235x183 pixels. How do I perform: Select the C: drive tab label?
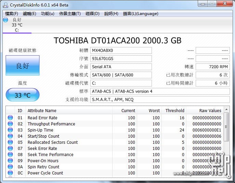coord(17,30)
